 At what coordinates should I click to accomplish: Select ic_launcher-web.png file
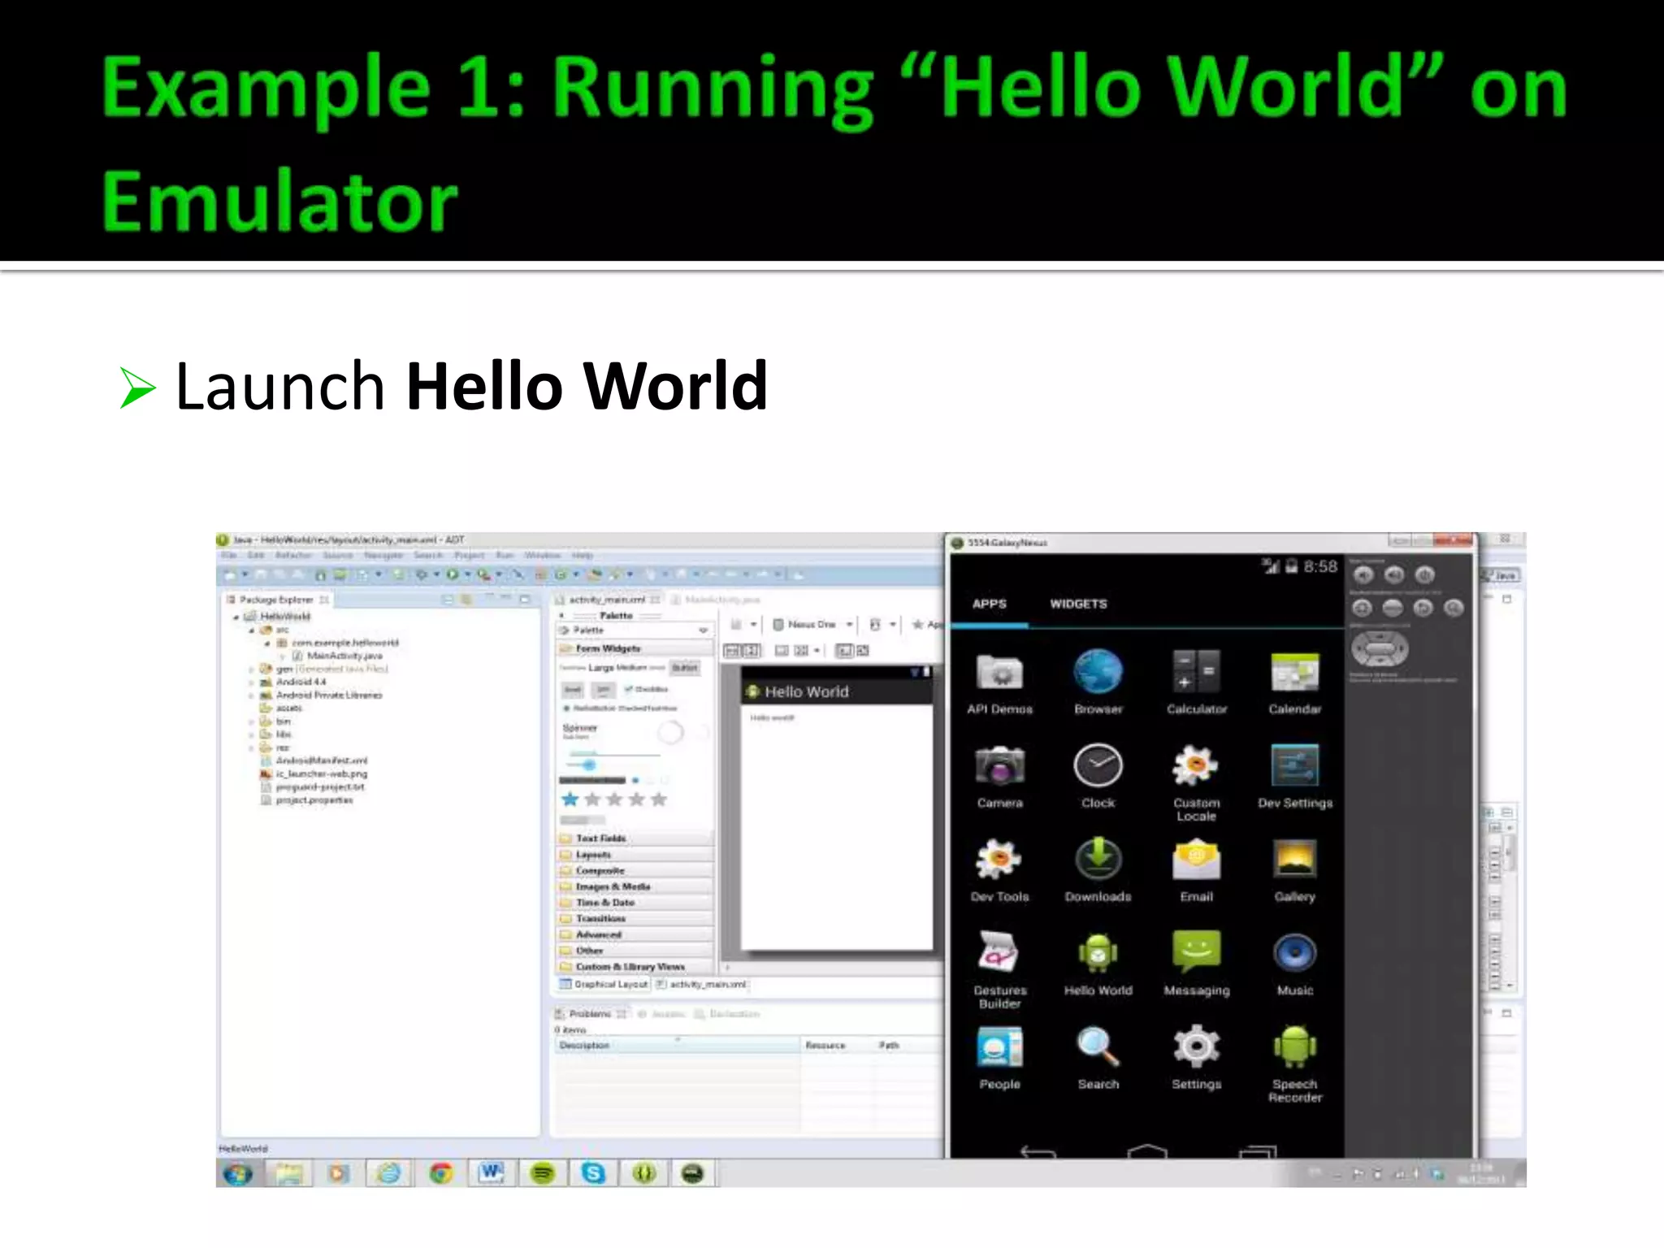tap(314, 773)
